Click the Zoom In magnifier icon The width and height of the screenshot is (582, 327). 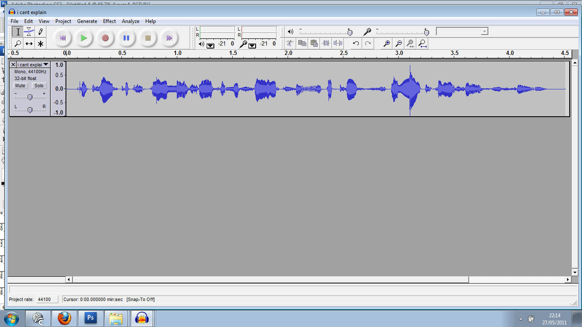pos(386,43)
